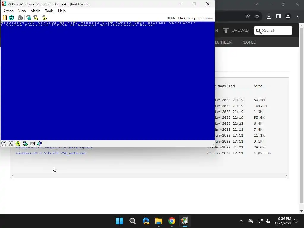Click the 11.1K size value
Screen dimensions: 304x228
click(259, 135)
